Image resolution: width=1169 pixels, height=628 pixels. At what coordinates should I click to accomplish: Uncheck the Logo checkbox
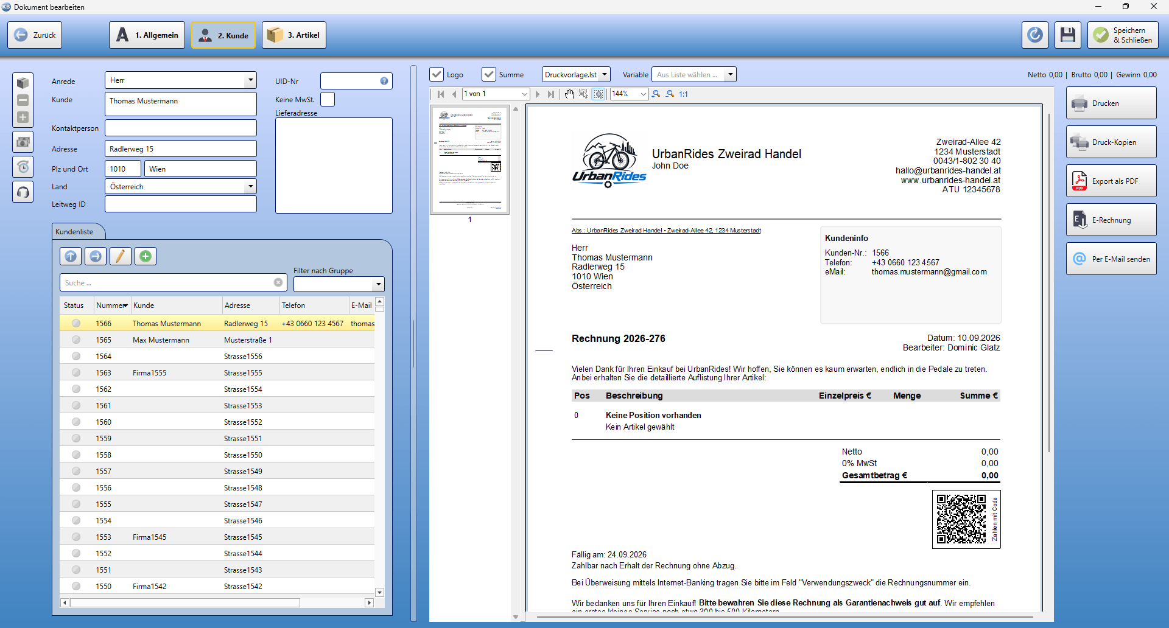(x=437, y=74)
